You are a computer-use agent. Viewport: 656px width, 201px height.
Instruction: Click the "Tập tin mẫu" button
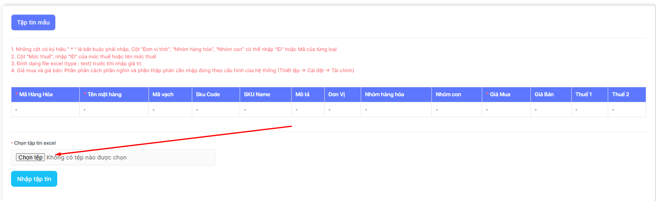point(33,22)
